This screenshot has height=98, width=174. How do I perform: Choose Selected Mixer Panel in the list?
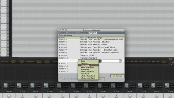pyautogui.click(x=88, y=78)
